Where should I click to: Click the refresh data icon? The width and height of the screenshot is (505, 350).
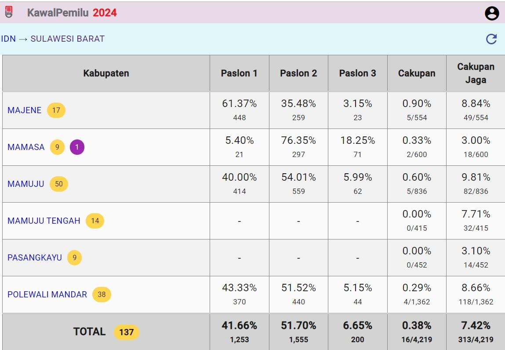(491, 39)
